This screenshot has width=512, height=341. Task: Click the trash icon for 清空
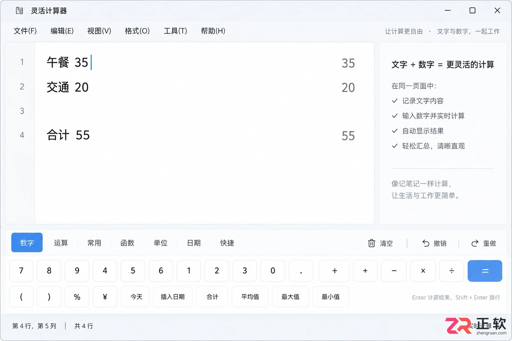[x=372, y=243]
